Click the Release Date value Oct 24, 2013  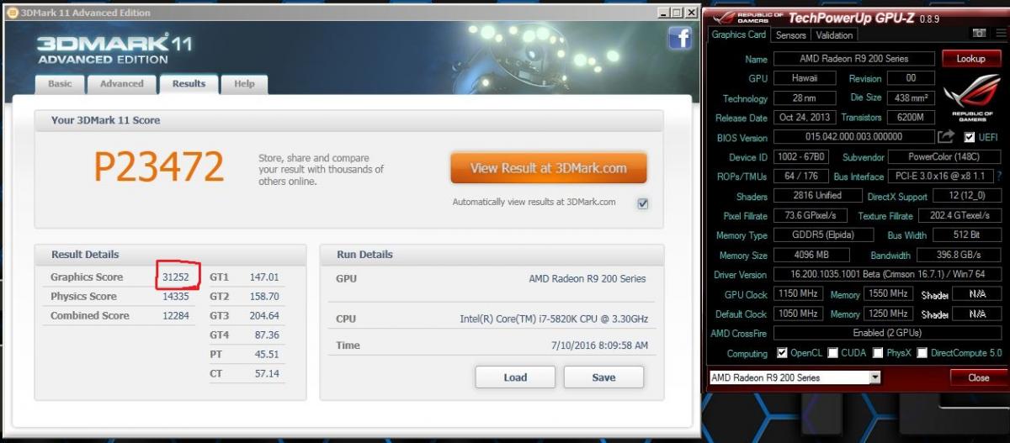click(804, 118)
